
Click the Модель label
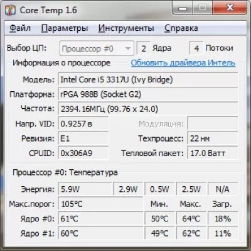(38, 80)
